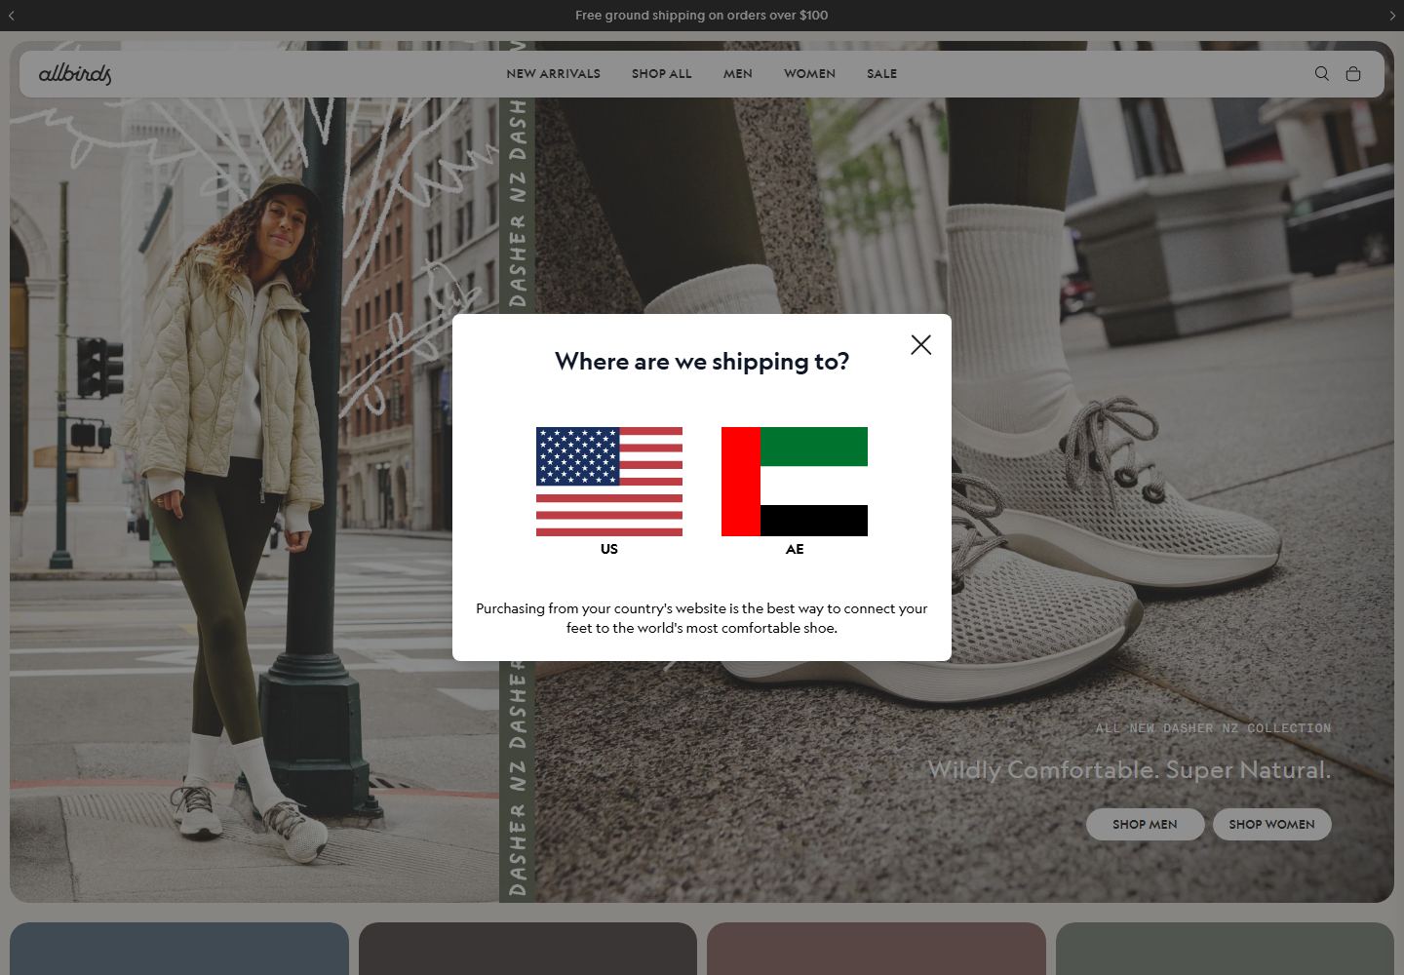Screen dimensions: 1404x975
Task: Open Men menu
Action: (737, 73)
